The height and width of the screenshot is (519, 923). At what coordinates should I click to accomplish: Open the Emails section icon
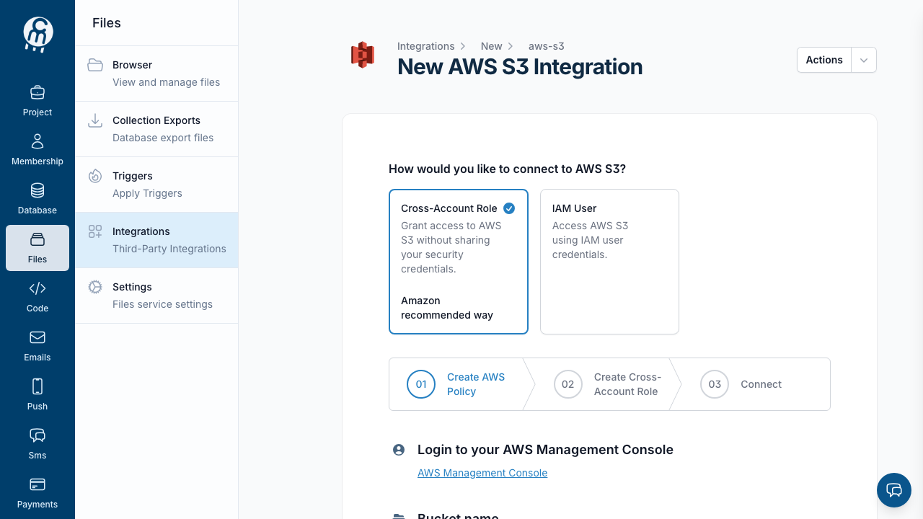[37, 337]
